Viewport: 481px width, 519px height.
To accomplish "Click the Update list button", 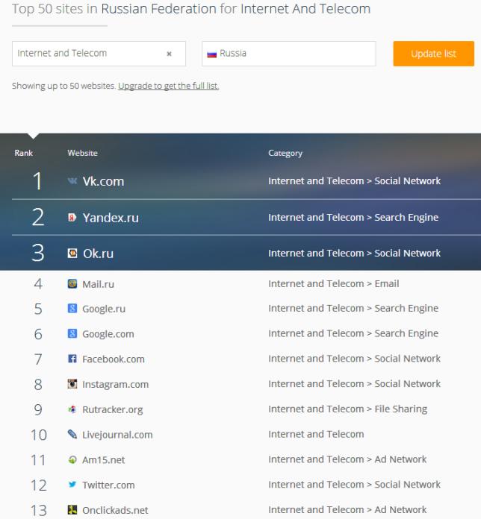I will [434, 54].
